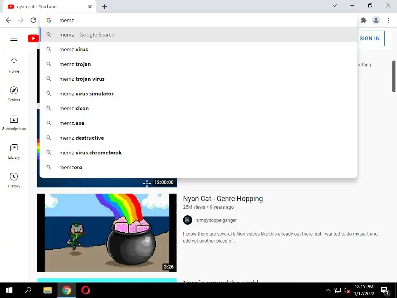397x298 pixels.
Task: Click the Chrome taskbar icon
Action: pyautogui.click(x=67, y=290)
